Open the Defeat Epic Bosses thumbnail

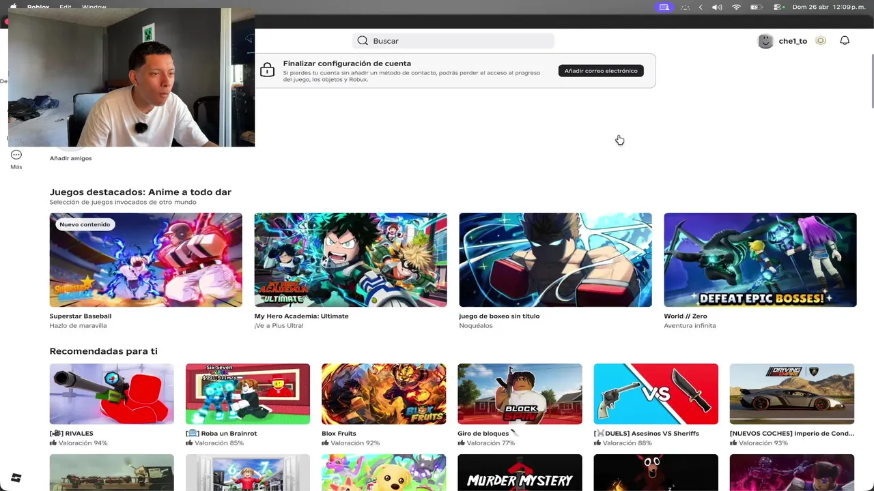coord(760,260)
